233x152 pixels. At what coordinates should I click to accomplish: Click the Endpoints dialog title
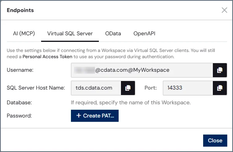coord(20,10)
